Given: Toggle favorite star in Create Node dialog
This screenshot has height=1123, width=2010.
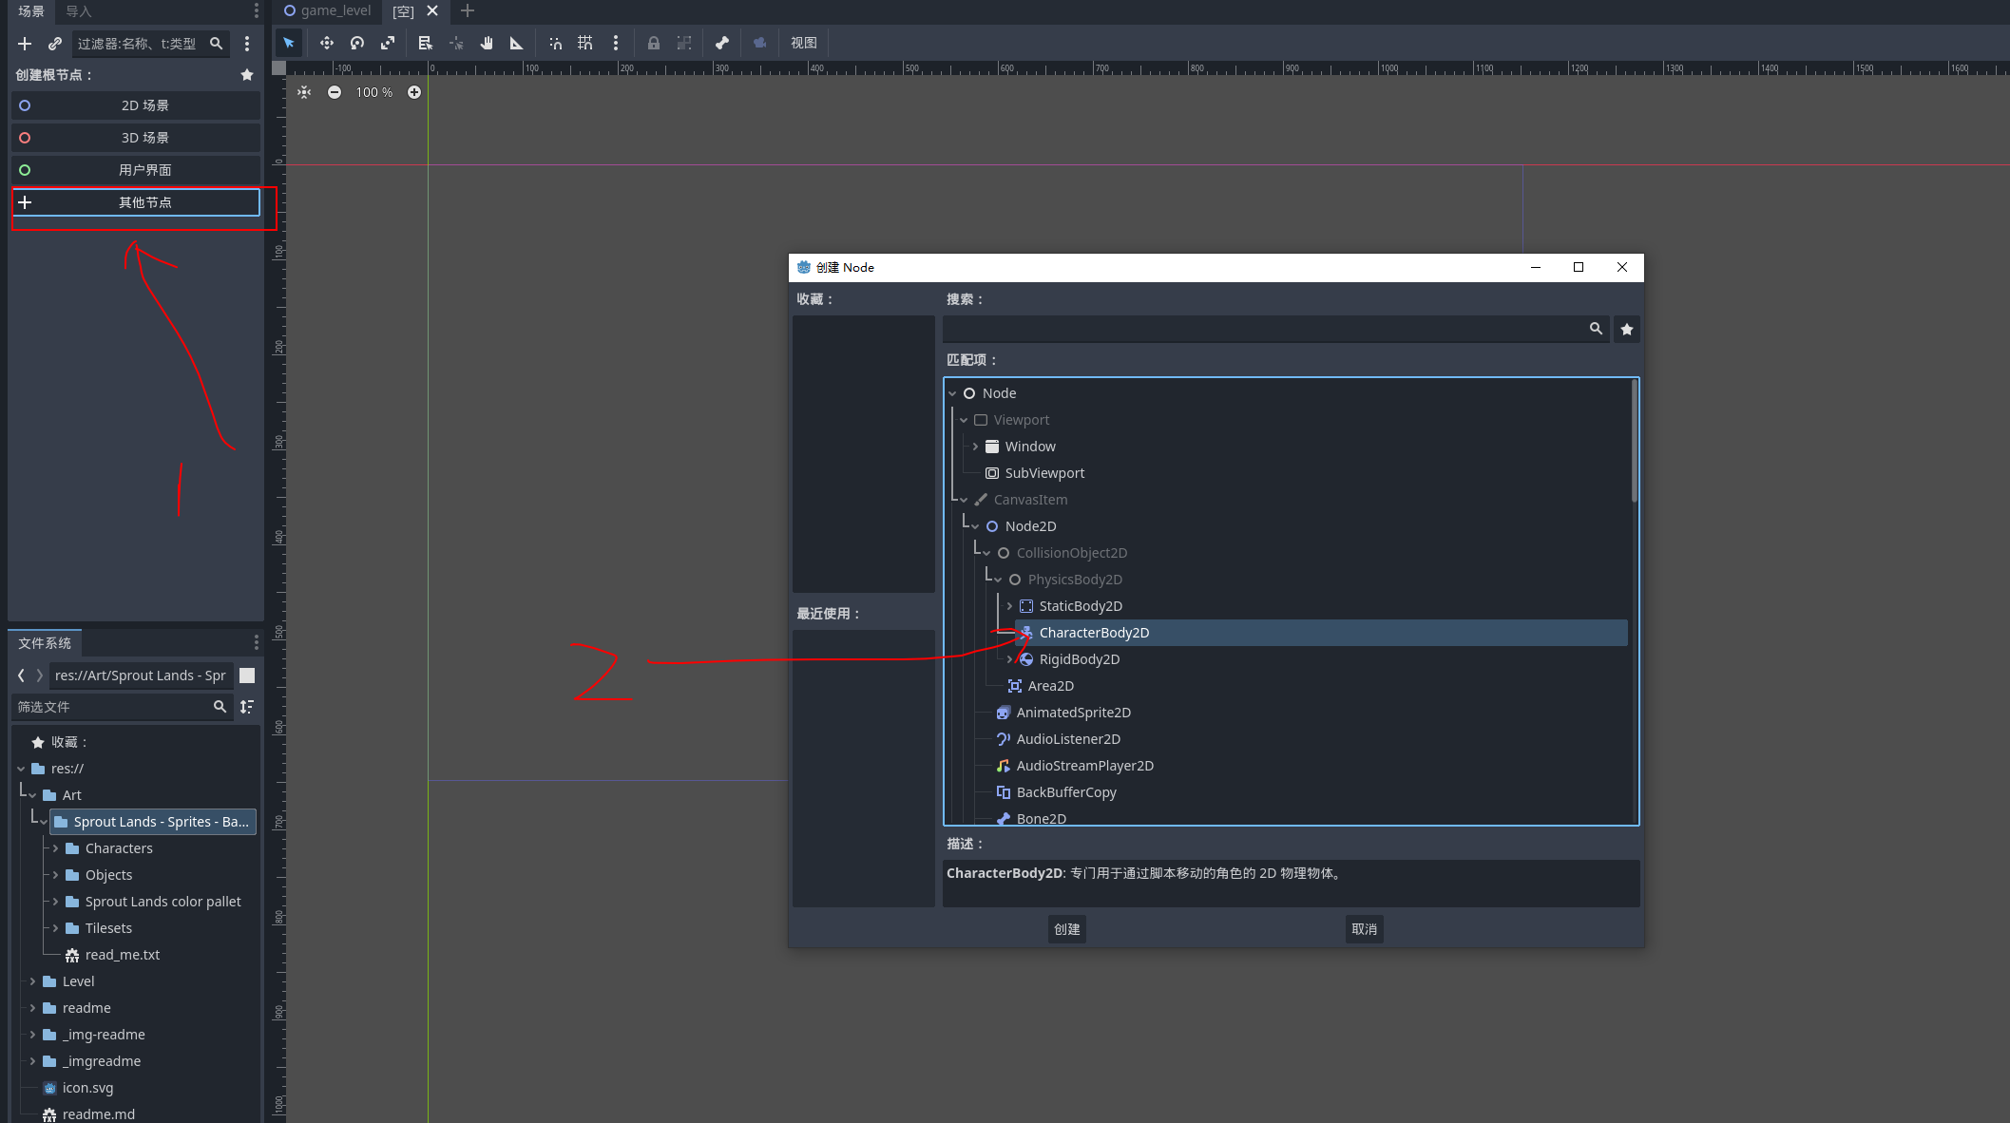Looking at the screenshot, I should click(x=1627, y=329).
